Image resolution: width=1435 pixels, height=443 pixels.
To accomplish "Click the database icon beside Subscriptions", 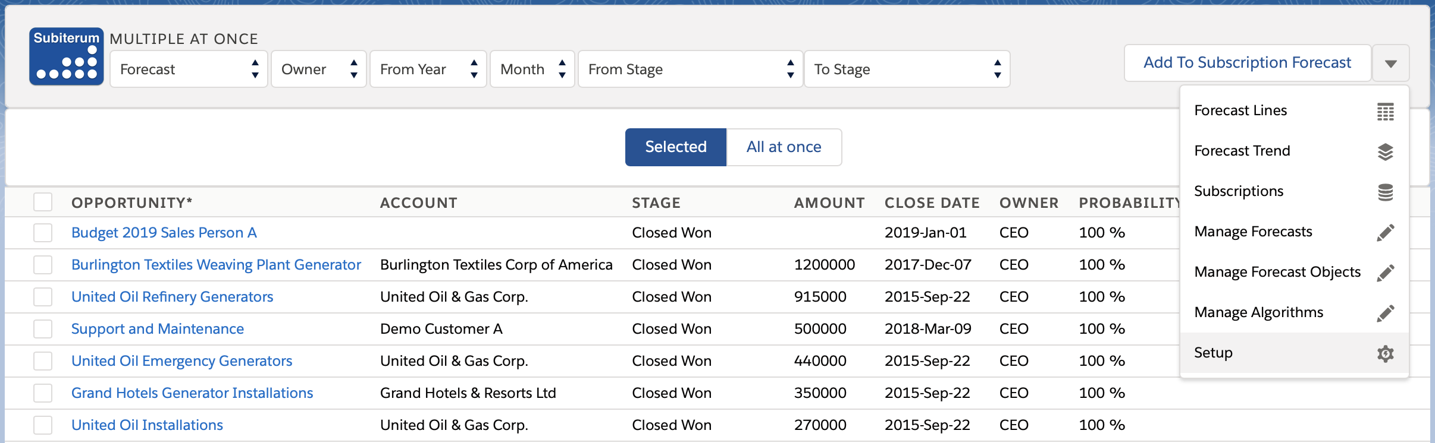I will coord(1385,192).
